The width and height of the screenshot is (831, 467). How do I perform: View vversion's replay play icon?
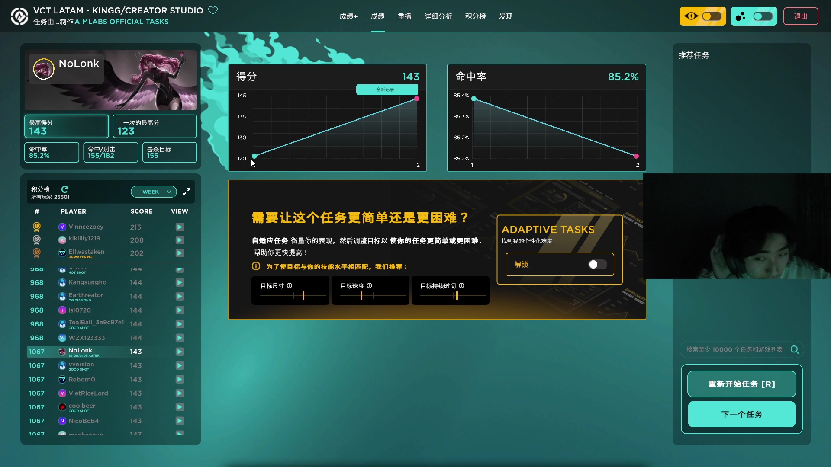[x=180, y=365]
